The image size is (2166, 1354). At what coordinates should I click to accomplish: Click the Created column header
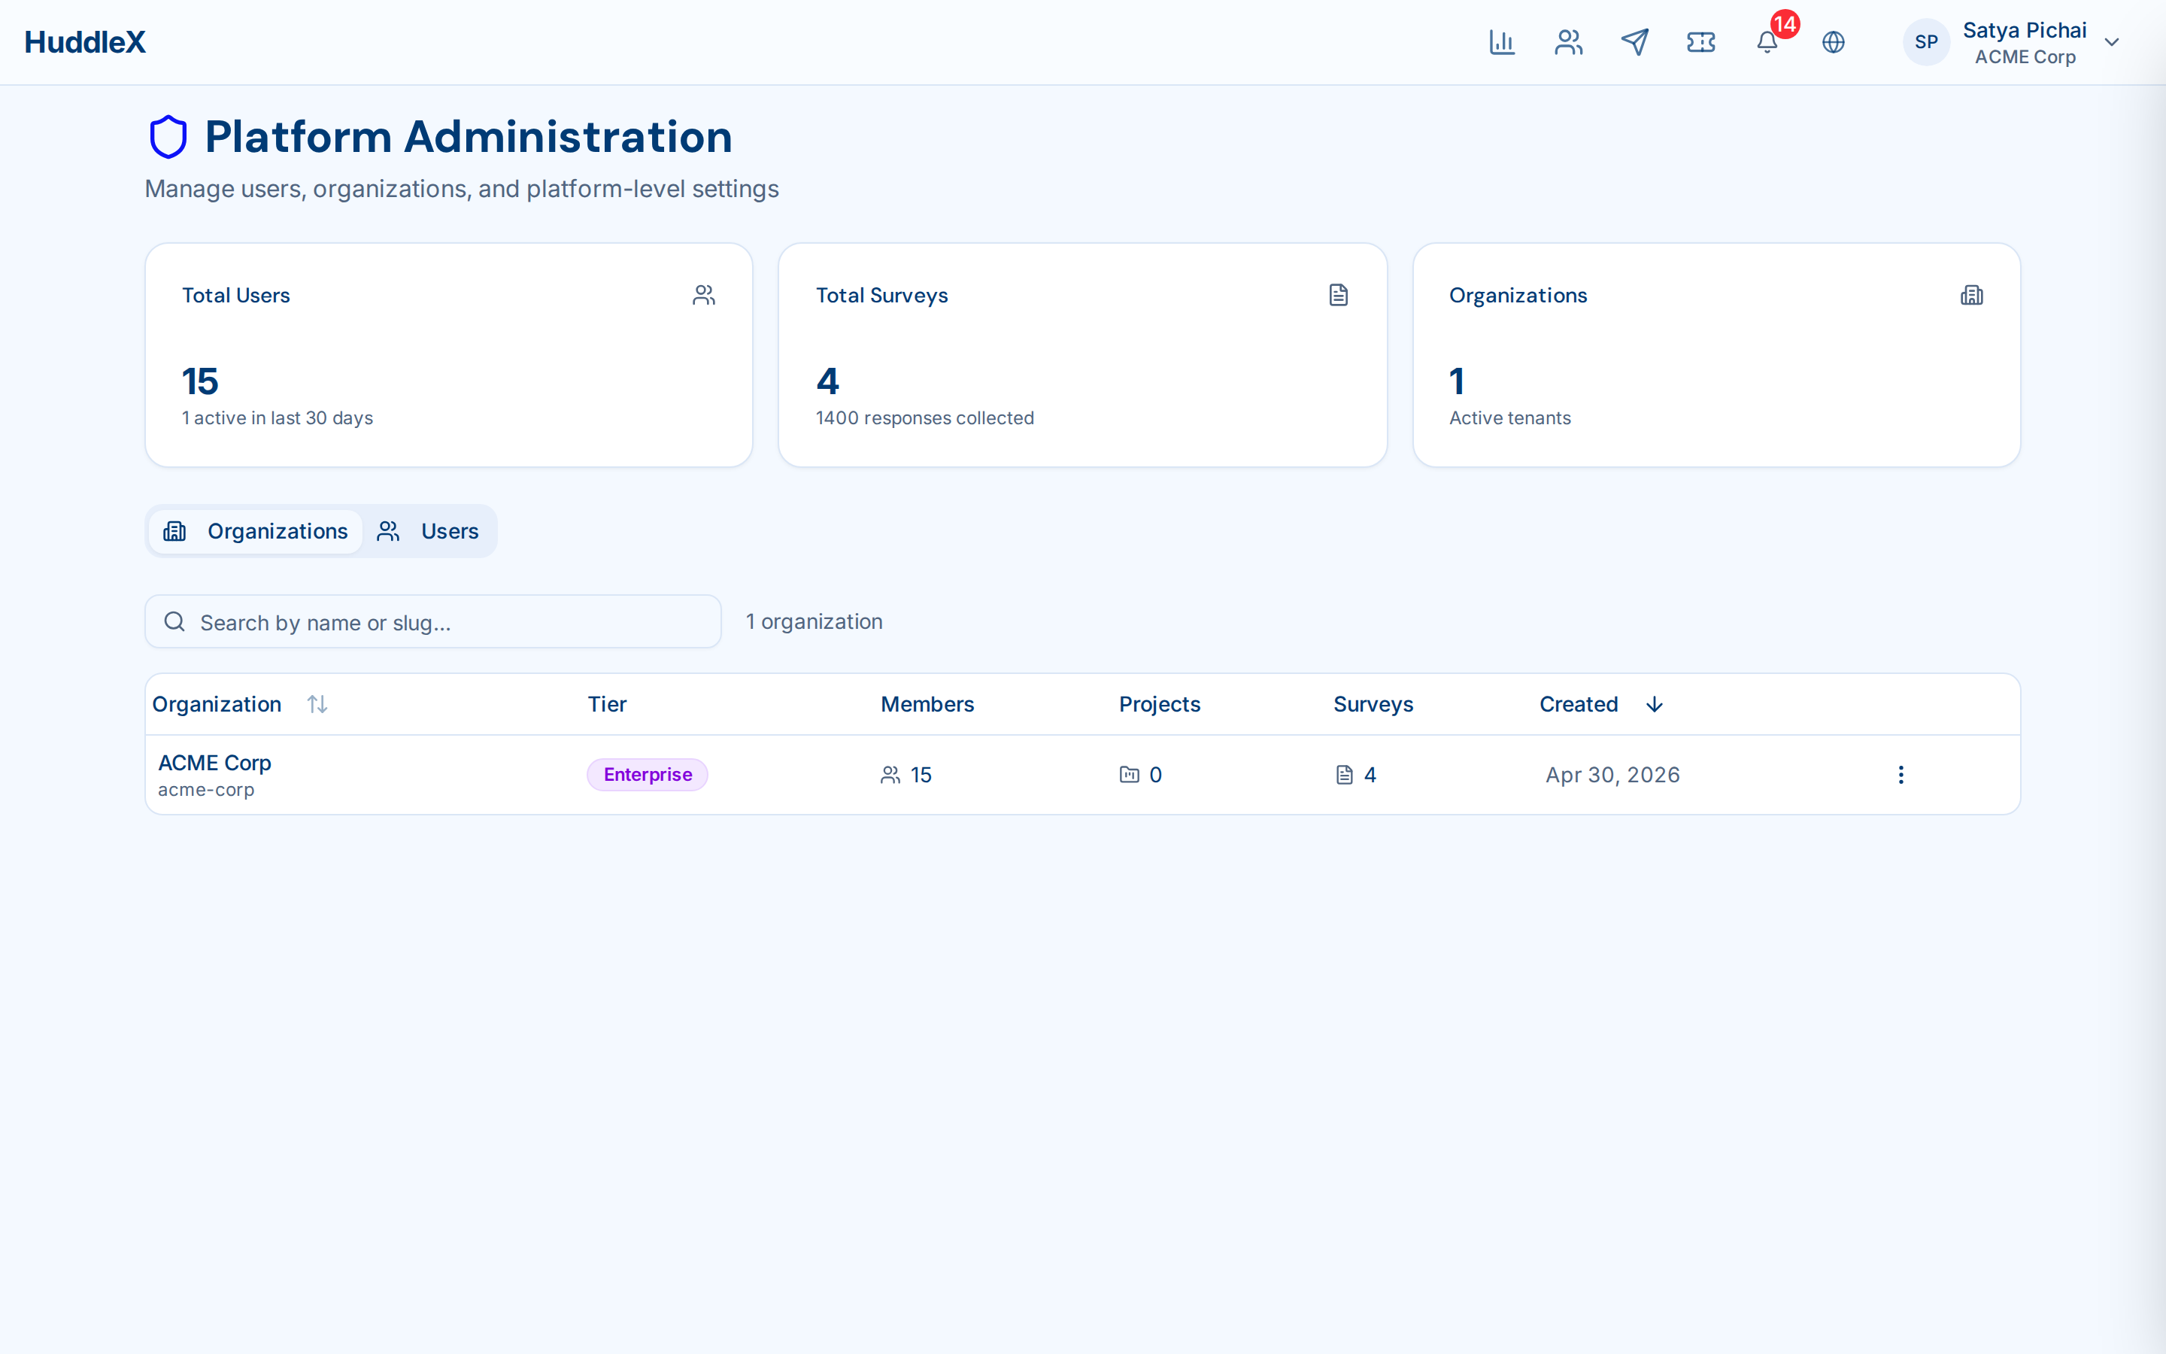tap(1579, 705)
